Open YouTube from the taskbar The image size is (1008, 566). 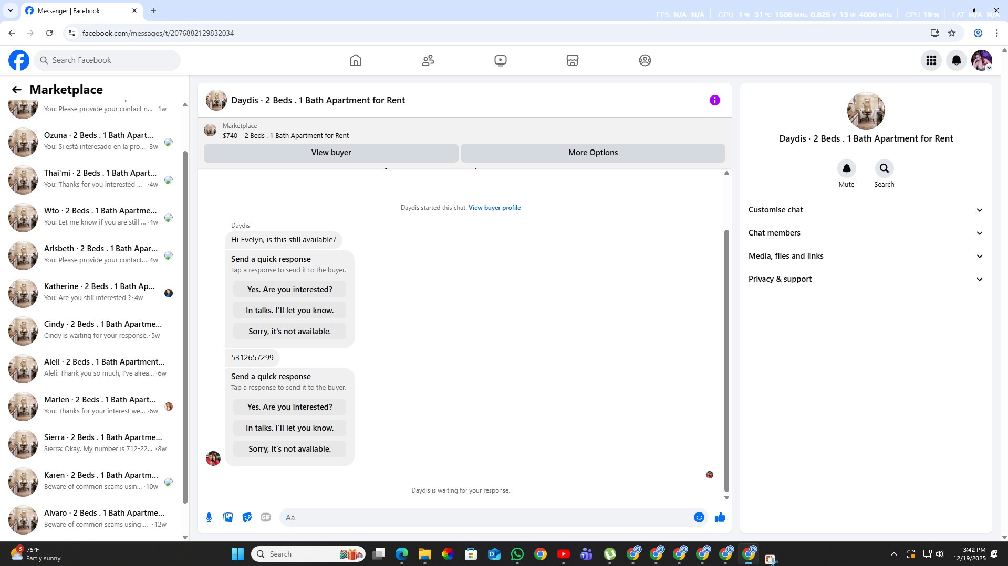[564, 554]
